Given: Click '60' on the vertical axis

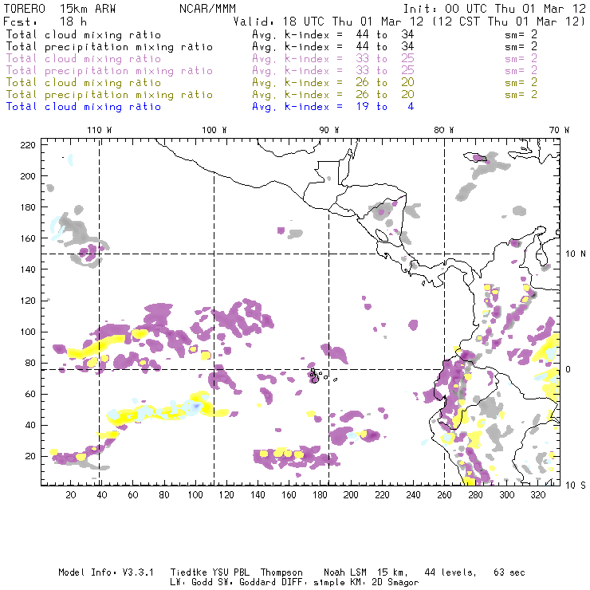Looking at the screenshot, I should 30,394.
